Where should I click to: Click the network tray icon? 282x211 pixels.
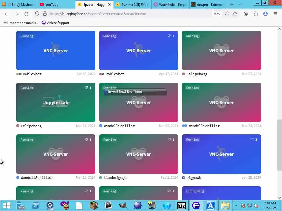coord(250,206)
